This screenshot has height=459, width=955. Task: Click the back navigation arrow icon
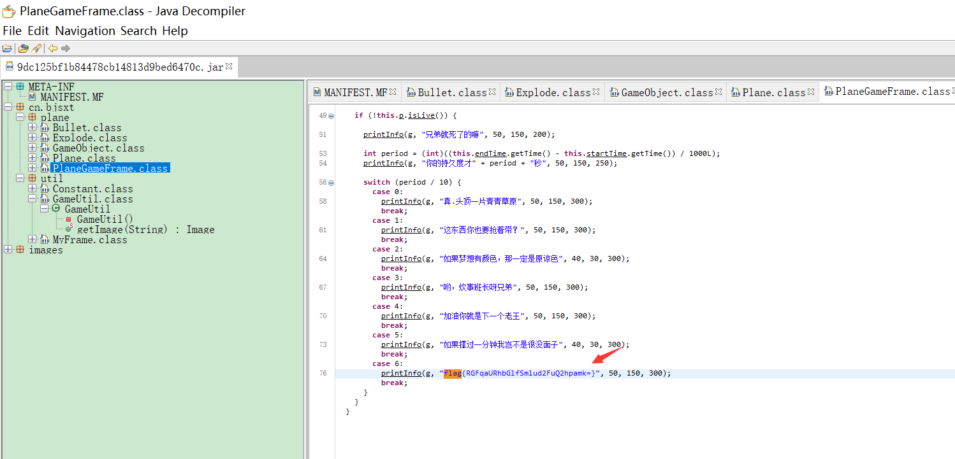[53, 48]
